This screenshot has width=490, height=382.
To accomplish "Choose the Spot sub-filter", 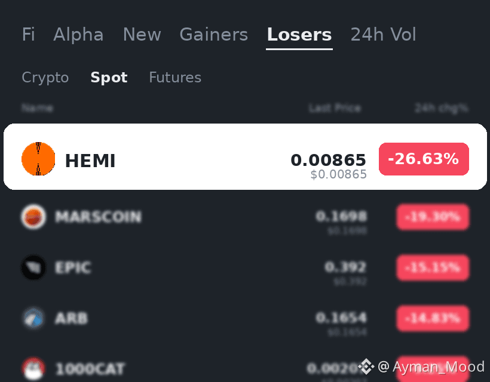I will (x=109, y=78).
